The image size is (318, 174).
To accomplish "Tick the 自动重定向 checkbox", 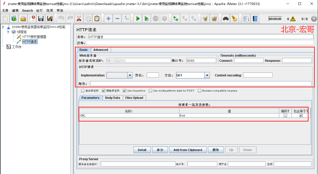I will point(83,91).
